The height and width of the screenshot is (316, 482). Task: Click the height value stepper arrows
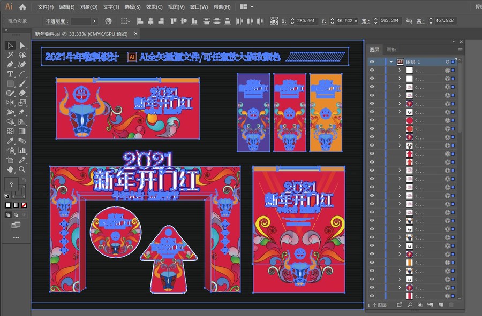431,21
